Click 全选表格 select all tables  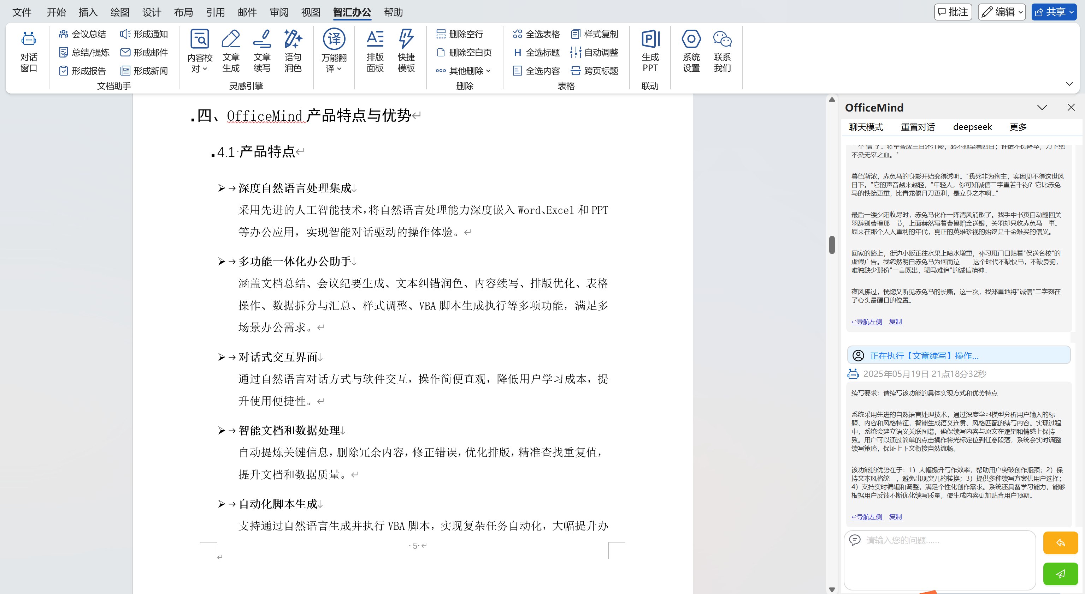click(x=537, y=34)
